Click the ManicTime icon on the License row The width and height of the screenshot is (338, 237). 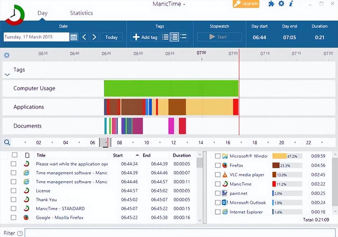click(26, 191)
